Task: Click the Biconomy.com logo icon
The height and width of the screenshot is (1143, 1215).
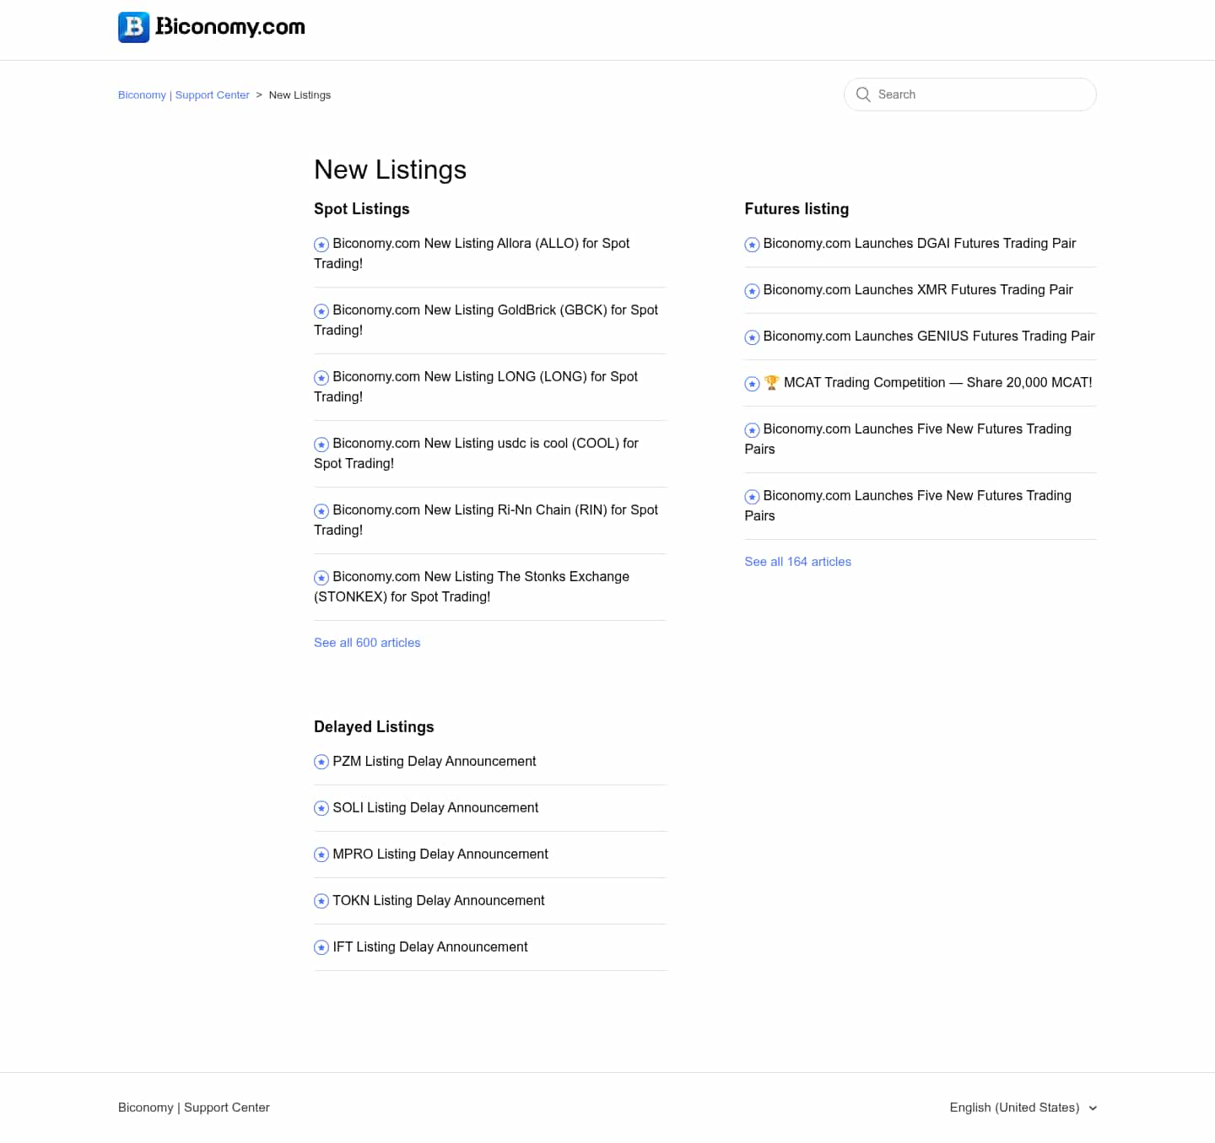Action: (133, 27)
